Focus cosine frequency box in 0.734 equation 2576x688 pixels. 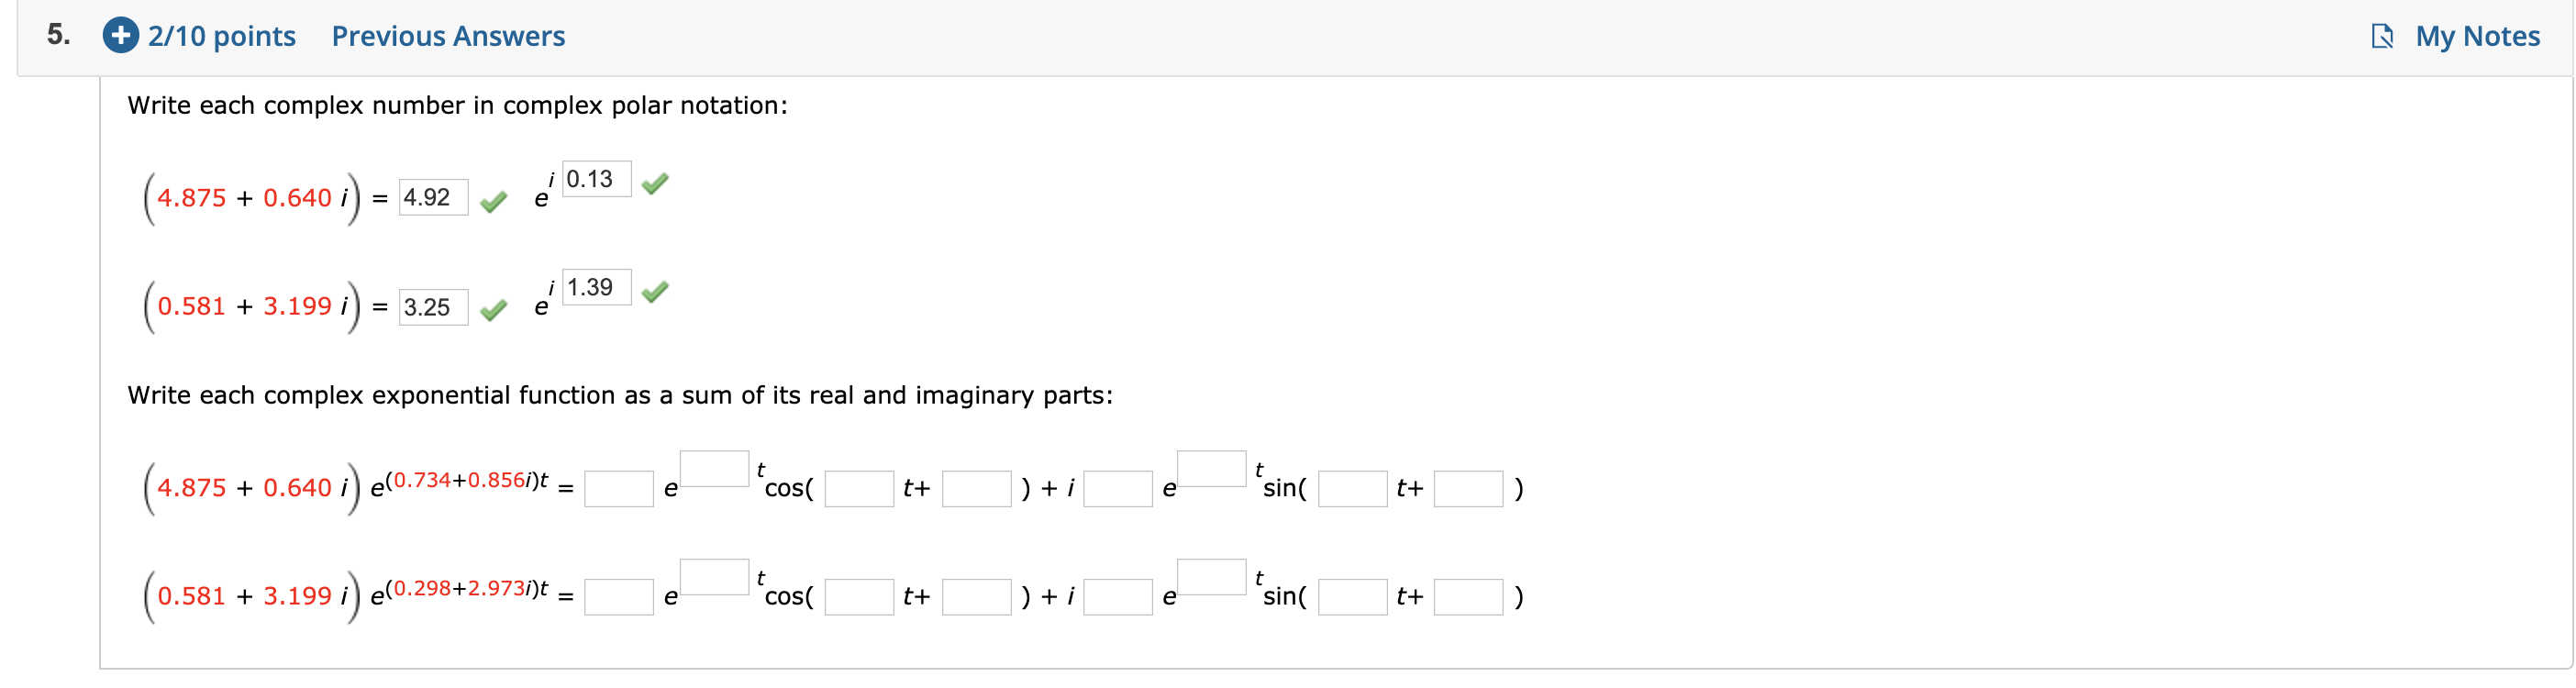(858, 488)
